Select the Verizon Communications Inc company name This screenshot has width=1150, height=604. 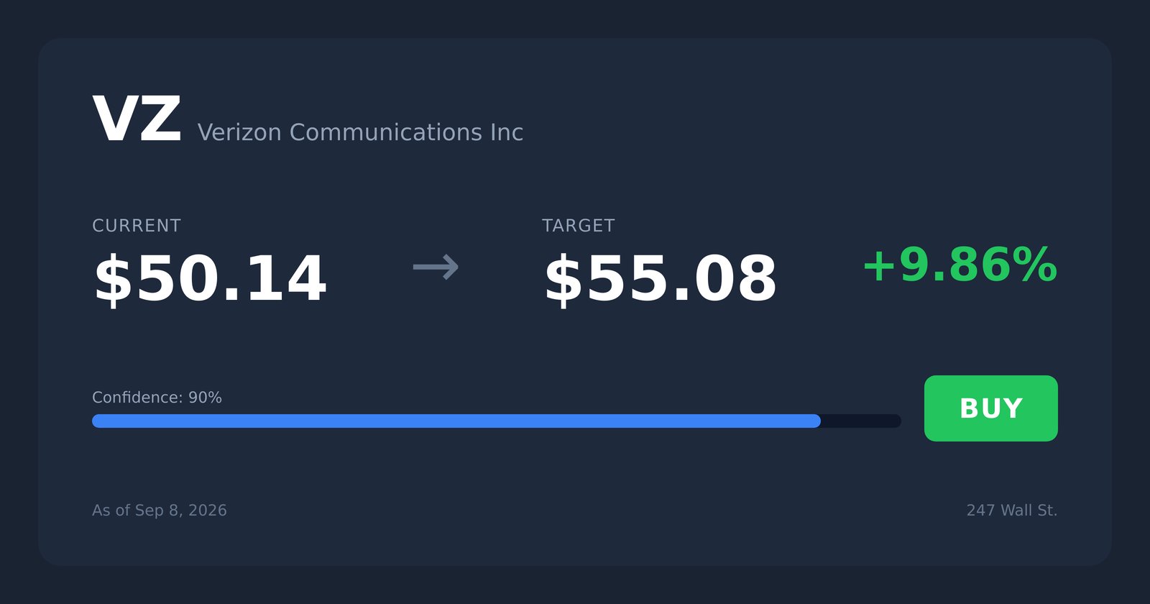(x=360, y=132)
